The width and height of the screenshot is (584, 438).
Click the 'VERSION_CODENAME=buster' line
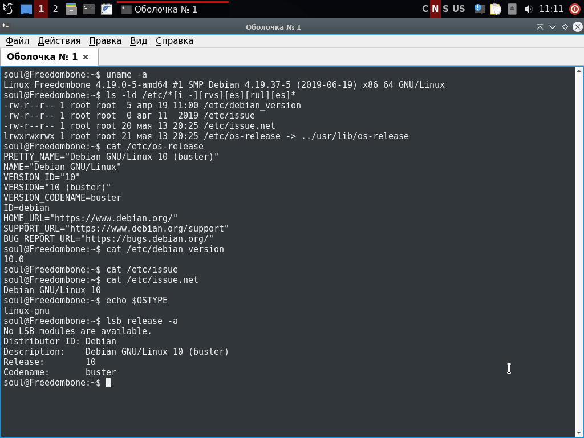[x=62, y=198]
